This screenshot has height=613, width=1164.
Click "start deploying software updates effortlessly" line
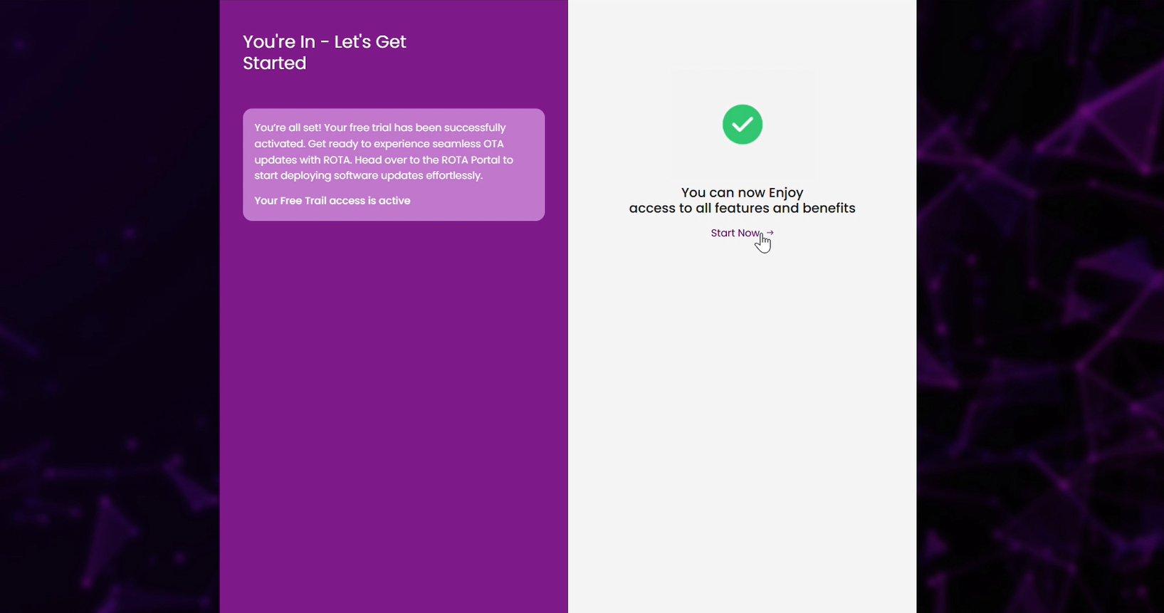tap(368, 176)
